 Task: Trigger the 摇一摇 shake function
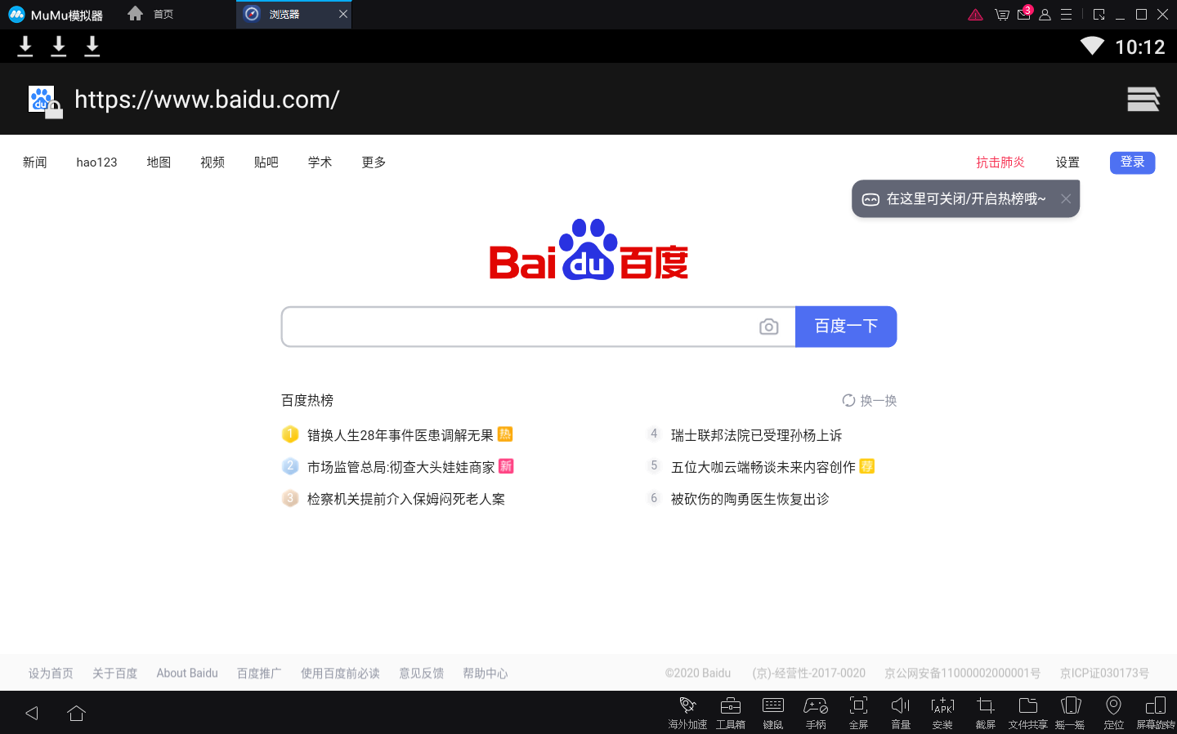tap(1070, 712)
